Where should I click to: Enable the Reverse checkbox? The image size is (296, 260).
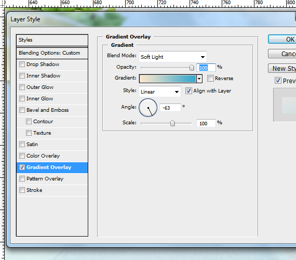(x=210, y=79)
